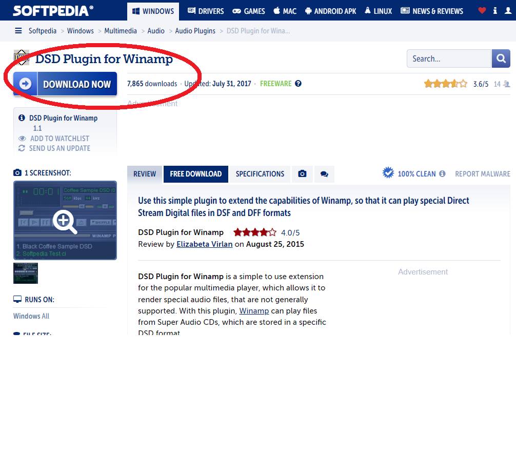Go to Windows breadcrumb
Image resolution: width=516 pixels, height=450 pixels.
coord(81,31)
